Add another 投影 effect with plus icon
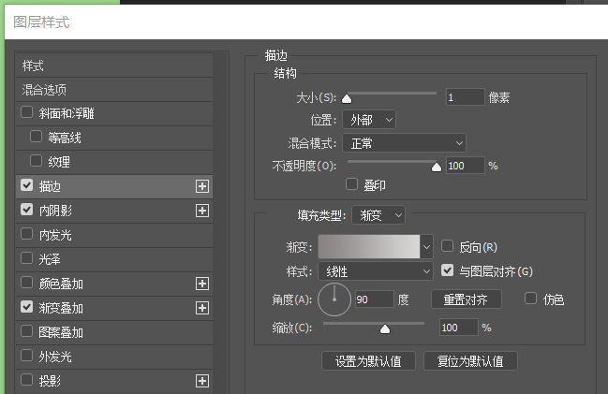 click(x=202, y=381)
